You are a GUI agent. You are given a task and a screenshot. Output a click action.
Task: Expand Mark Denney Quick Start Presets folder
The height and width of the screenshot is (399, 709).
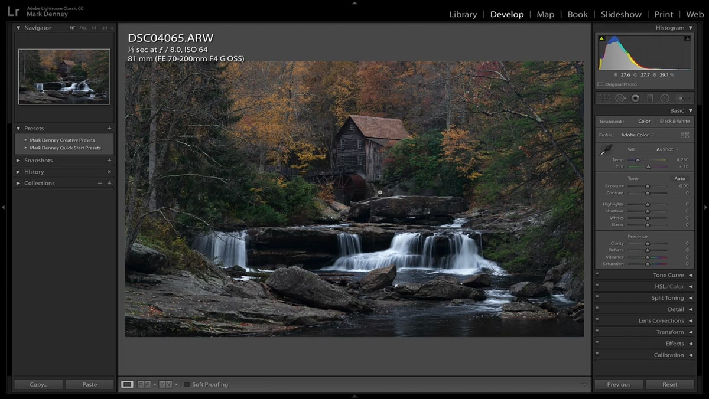(25, 148)
